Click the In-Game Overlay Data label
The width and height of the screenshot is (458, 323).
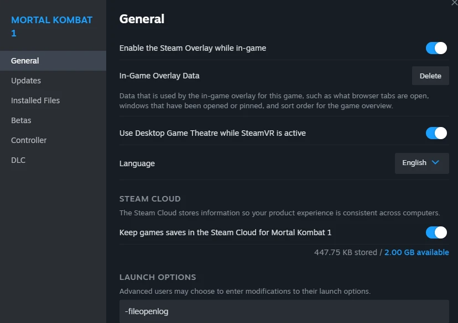pos(159,76)
